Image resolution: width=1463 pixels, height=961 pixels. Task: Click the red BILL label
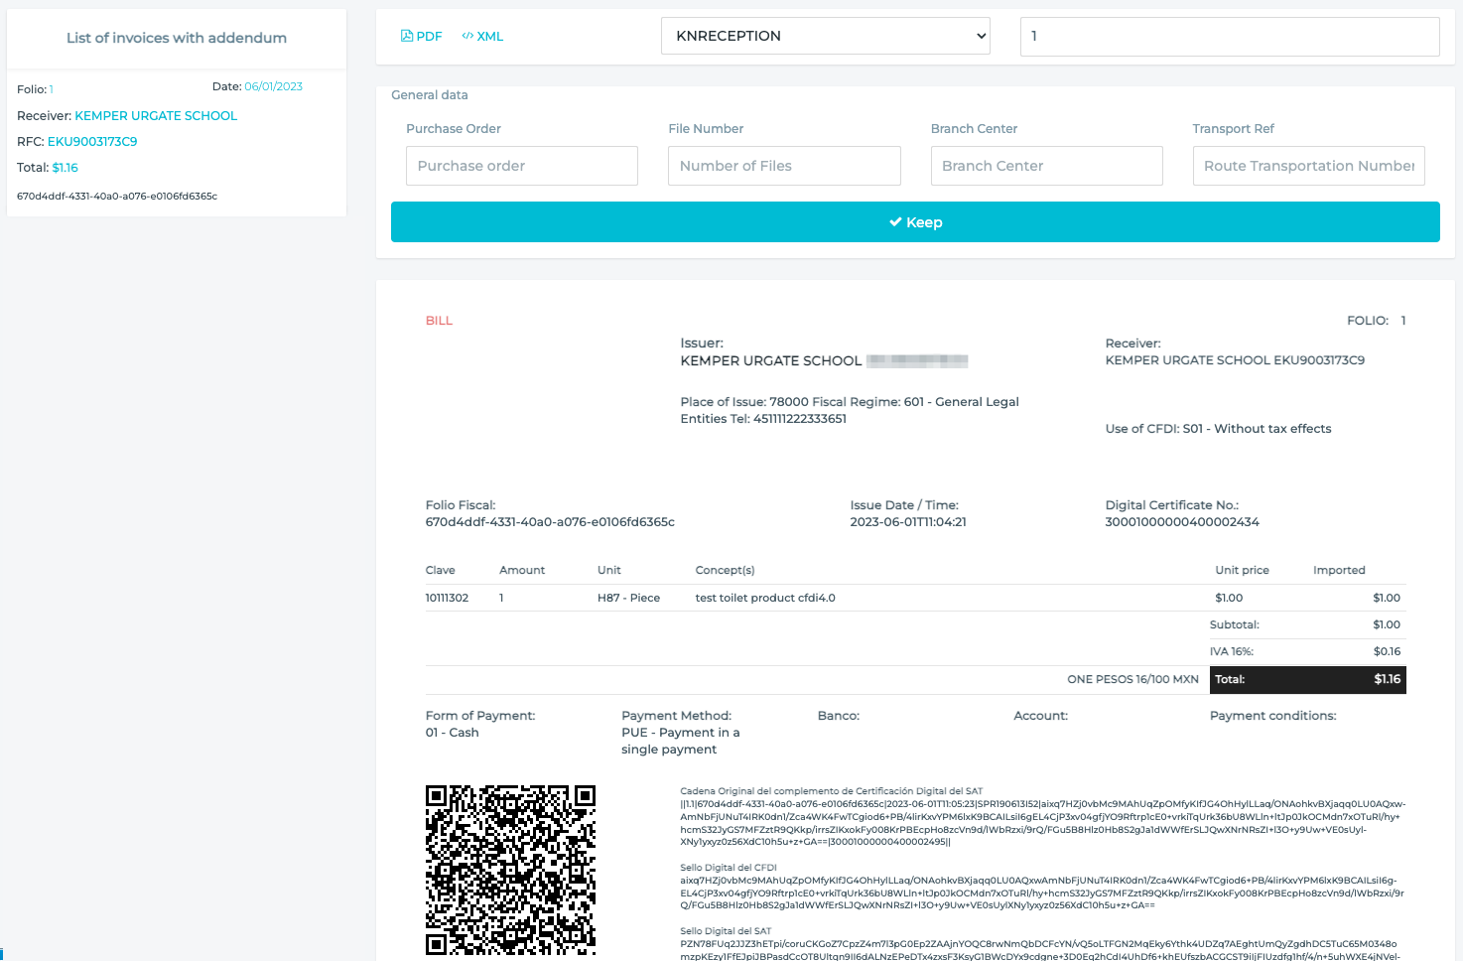pos(439,321)
